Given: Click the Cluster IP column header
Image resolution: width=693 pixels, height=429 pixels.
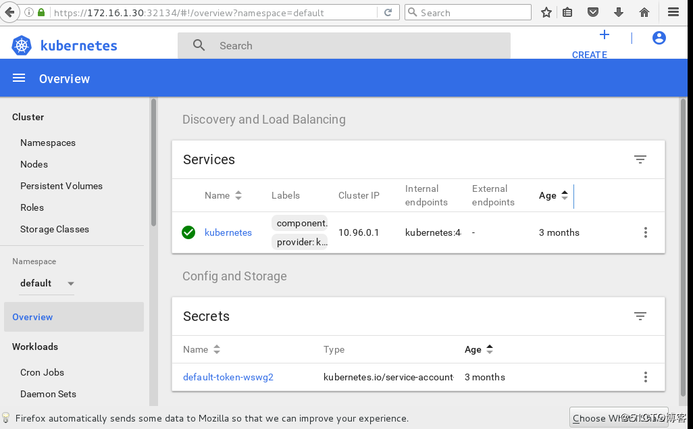Looking at the screenshot, I should (359, 195).
